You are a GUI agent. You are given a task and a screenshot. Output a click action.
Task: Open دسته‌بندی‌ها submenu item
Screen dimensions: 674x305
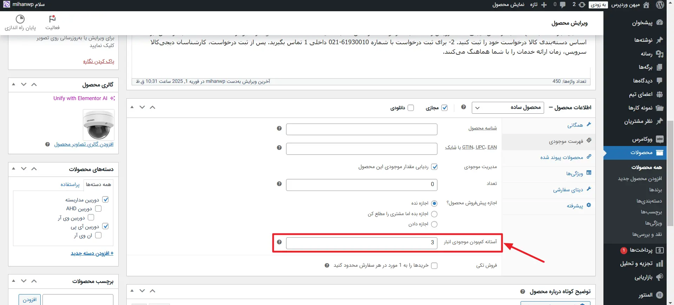[649, 201]
